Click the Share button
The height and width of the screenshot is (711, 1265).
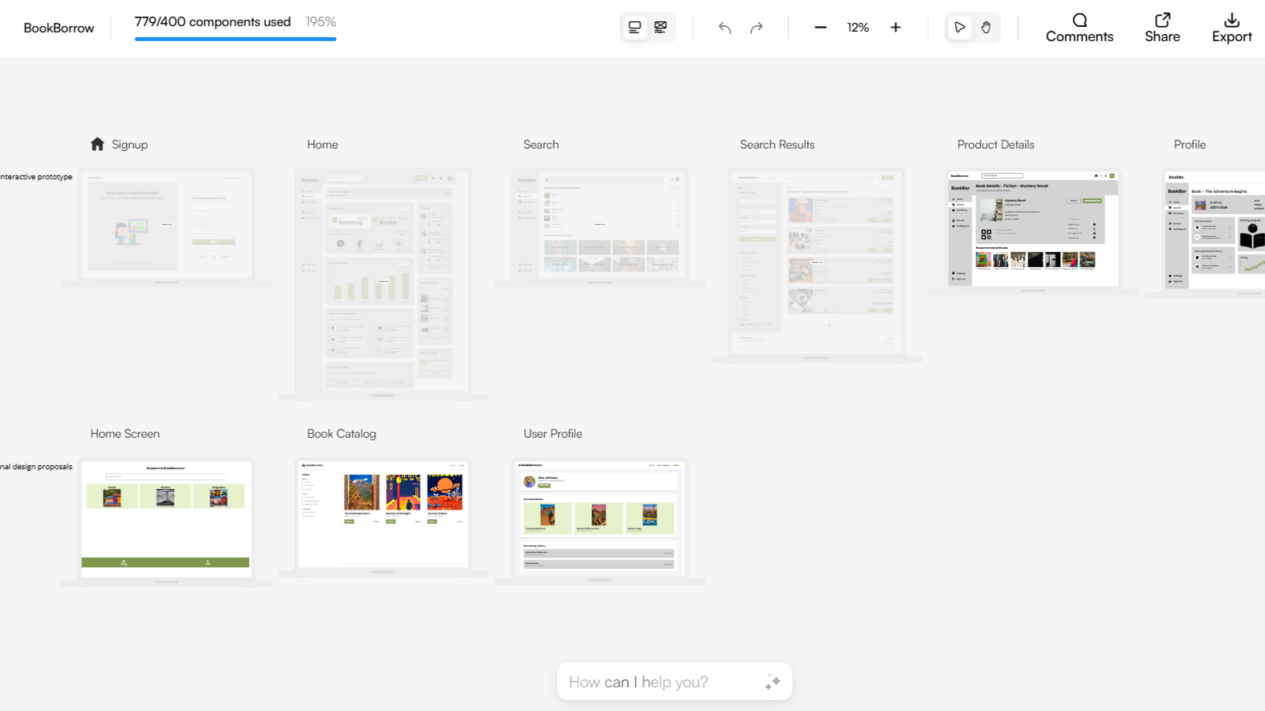1162,28
